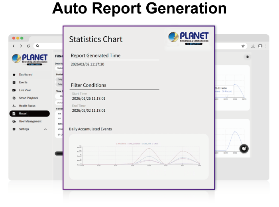Click the User Management people icon
This screenshot has width=279, height=207.
[x=14, y=121]
